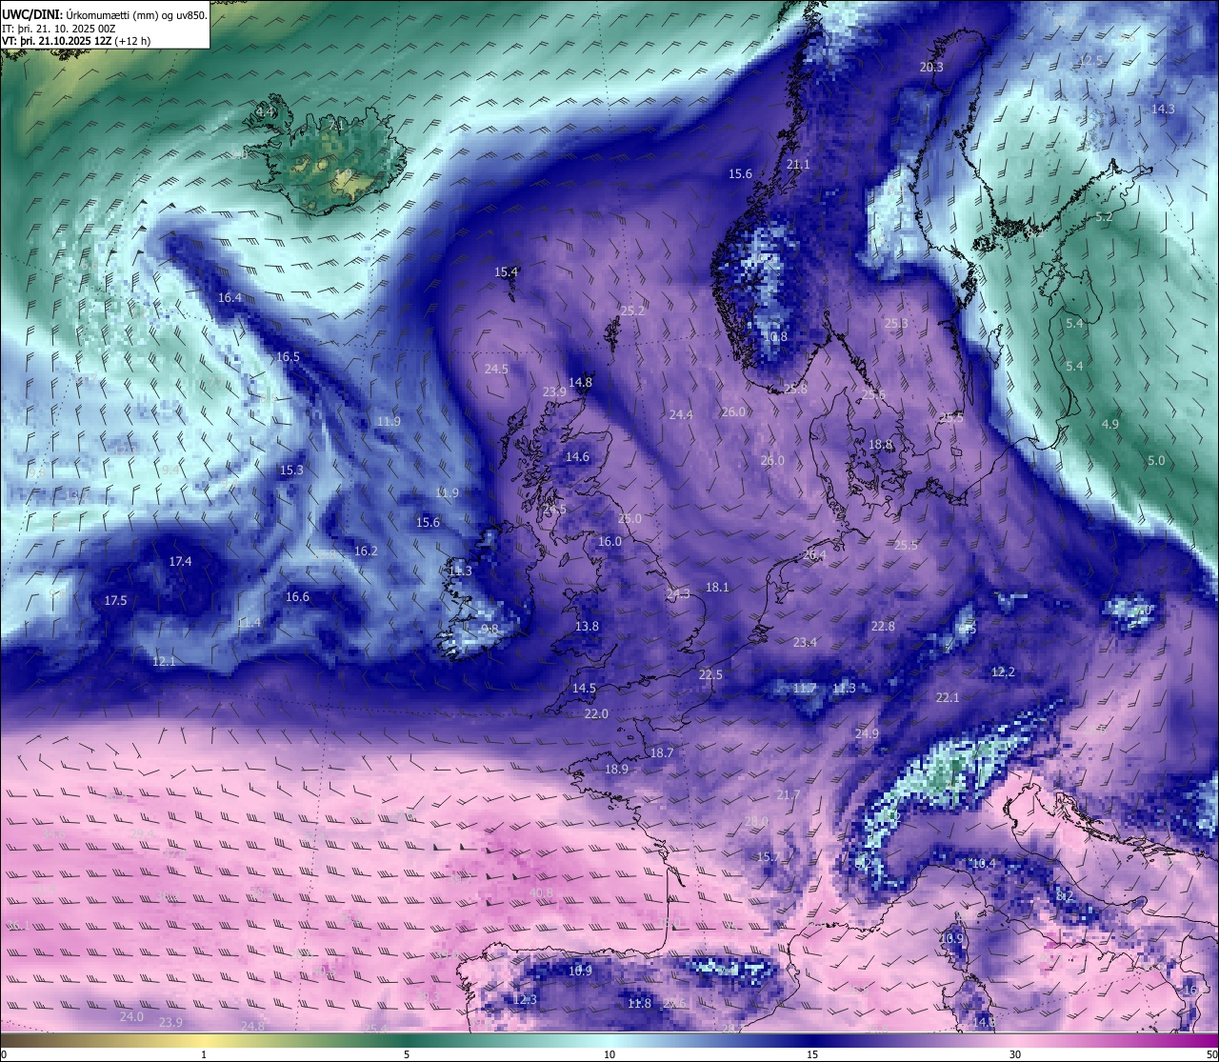The height and width of the screenshot is (1062, 1219).
Task: Click the 21.1 value along Norway's coast
Action: click(798, 165)
